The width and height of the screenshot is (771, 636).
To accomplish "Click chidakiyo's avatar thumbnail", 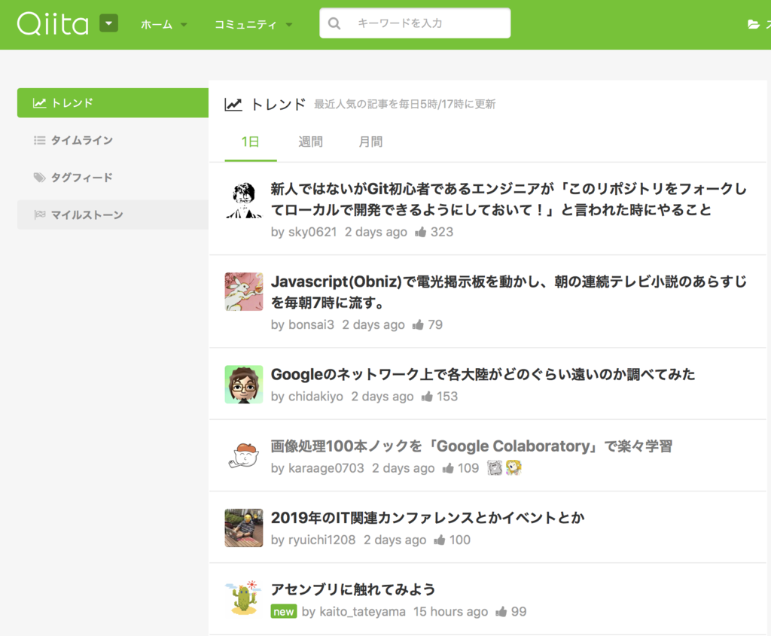I will tap(242, 384).
